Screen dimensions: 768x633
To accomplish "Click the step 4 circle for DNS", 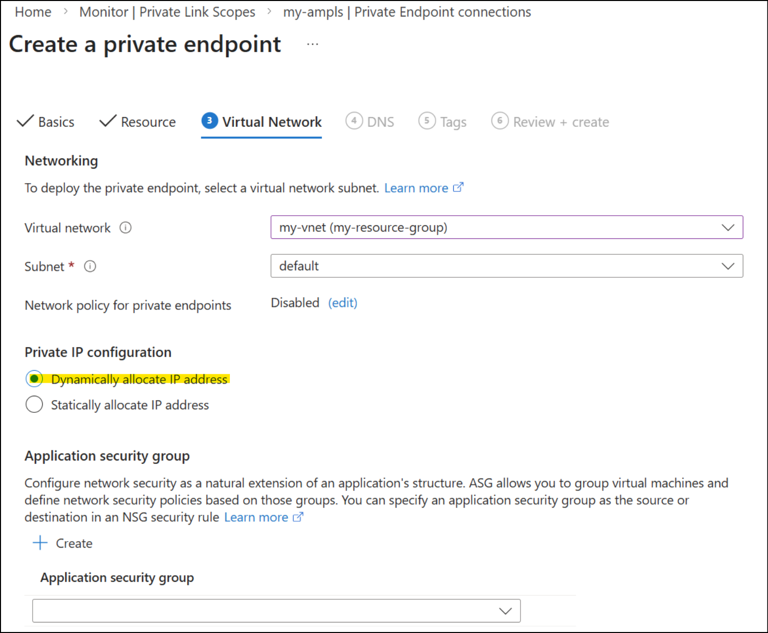I will point(354,121).
